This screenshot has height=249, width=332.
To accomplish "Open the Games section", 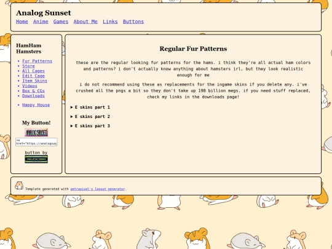I will (x=61, y=22).
